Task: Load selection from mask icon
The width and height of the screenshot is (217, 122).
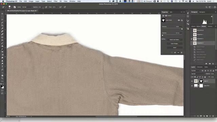Action: point(172,53)
